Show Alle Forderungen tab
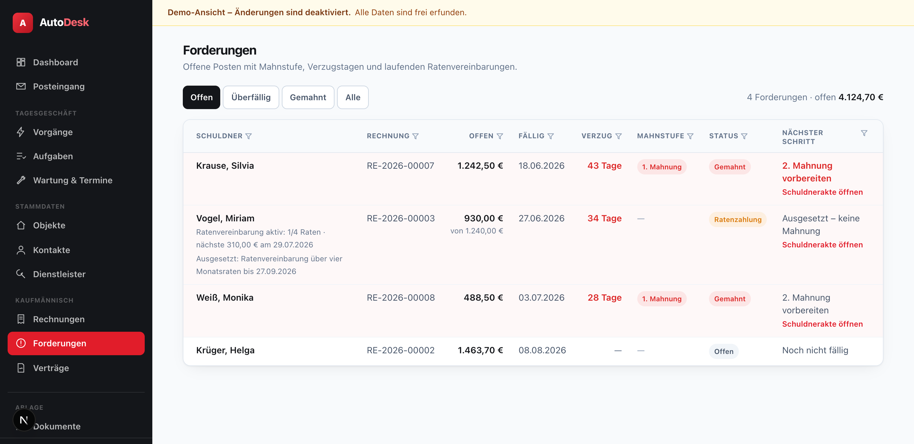Viewport: 914px width, 444px height. click(353, 97)
